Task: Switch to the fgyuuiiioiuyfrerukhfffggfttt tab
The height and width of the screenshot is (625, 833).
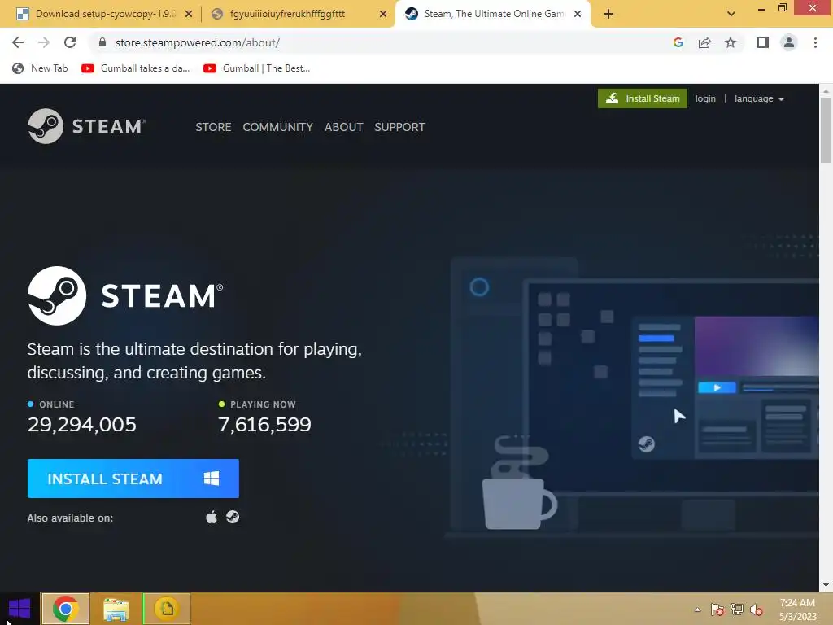Action: pos(299,14)
